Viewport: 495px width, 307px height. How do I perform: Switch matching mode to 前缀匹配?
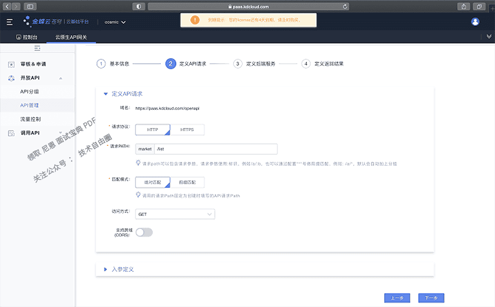188,182
